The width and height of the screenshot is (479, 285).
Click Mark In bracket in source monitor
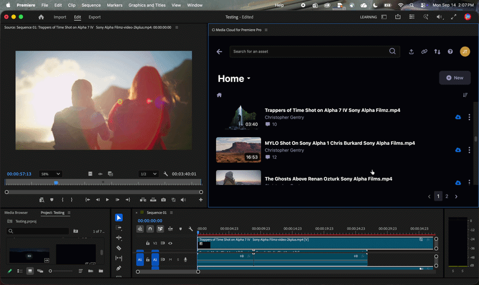pyautogui.click(x=62, y=200)
